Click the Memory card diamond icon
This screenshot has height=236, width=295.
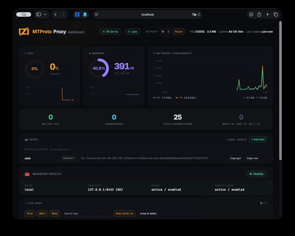tap(90, 53)
